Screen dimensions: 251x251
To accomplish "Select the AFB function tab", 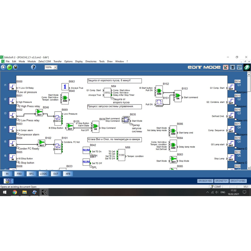I will click(x=68, y=174).
